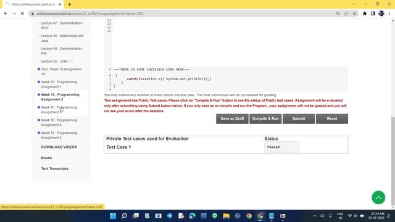Open Week 10 Programming Assignment 1

pos(59,84)
